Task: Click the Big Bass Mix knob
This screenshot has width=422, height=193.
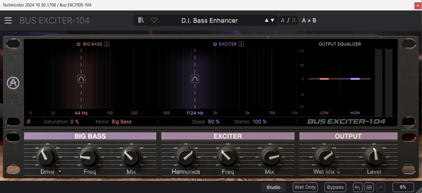Action: tap(131, 156)
